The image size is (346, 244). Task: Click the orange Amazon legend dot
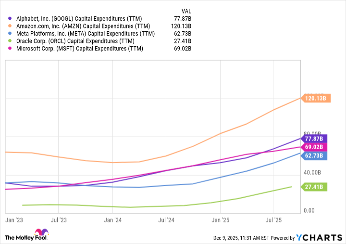pos(11,26)
